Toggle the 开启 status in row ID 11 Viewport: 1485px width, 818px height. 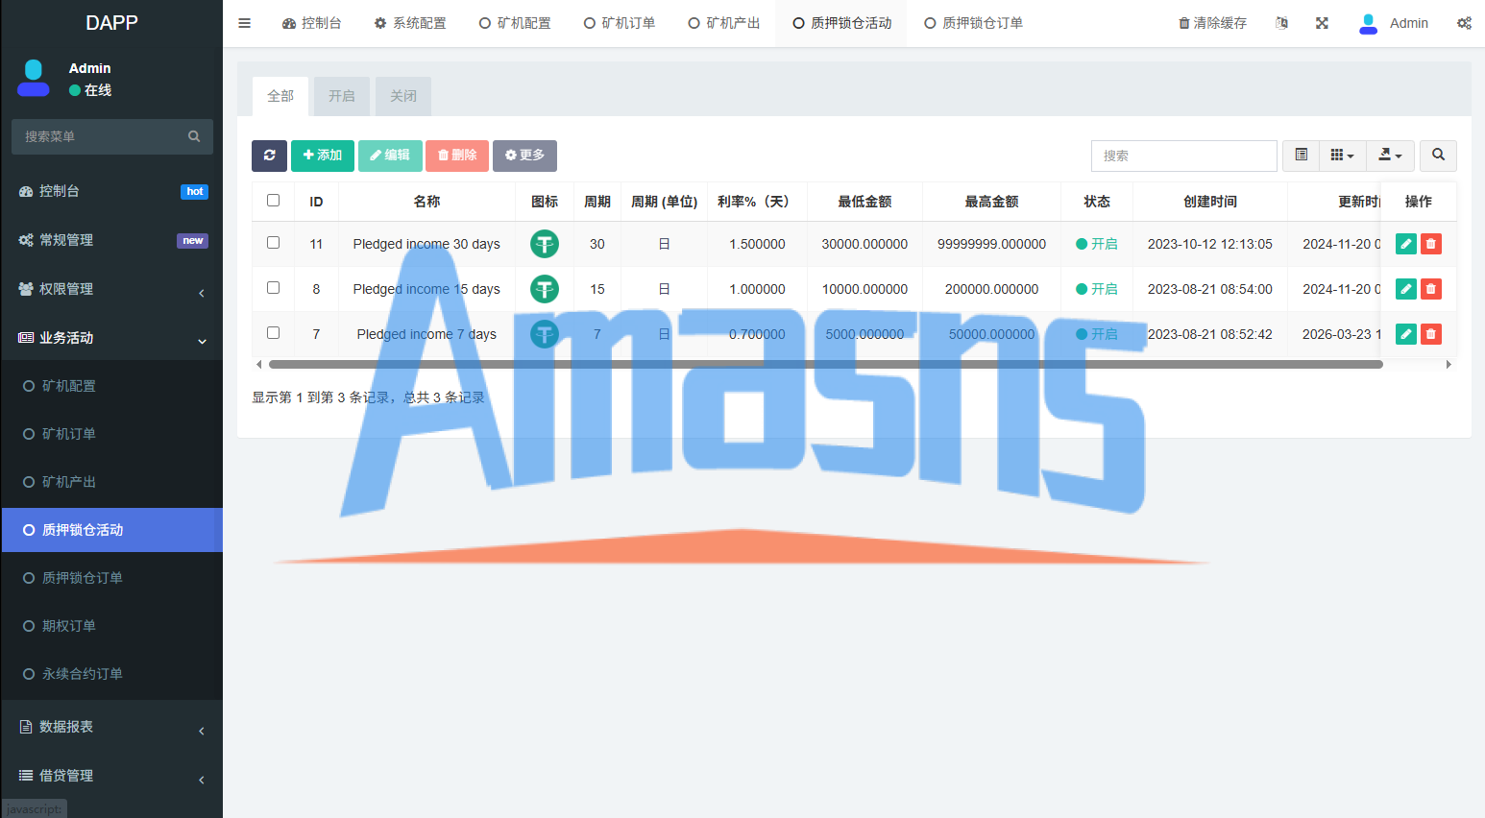(1097, 244)
